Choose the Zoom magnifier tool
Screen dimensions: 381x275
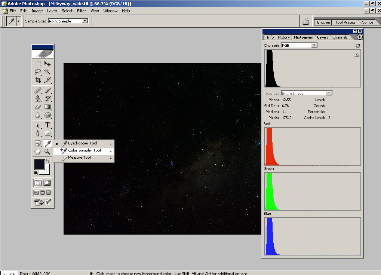47,152
